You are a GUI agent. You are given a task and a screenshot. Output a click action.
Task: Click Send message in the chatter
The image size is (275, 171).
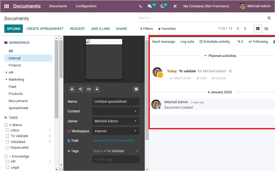(164, 42)
